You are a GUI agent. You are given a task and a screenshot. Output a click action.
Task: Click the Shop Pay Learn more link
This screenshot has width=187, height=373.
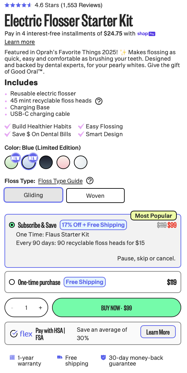point(20,42)
